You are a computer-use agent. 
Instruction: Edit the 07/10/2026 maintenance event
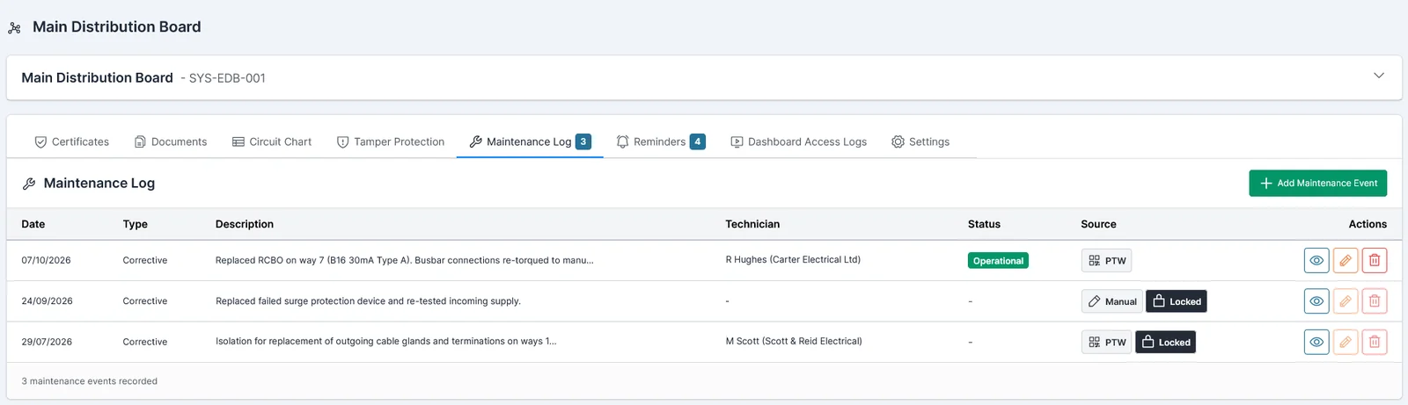click(1346, 260)
